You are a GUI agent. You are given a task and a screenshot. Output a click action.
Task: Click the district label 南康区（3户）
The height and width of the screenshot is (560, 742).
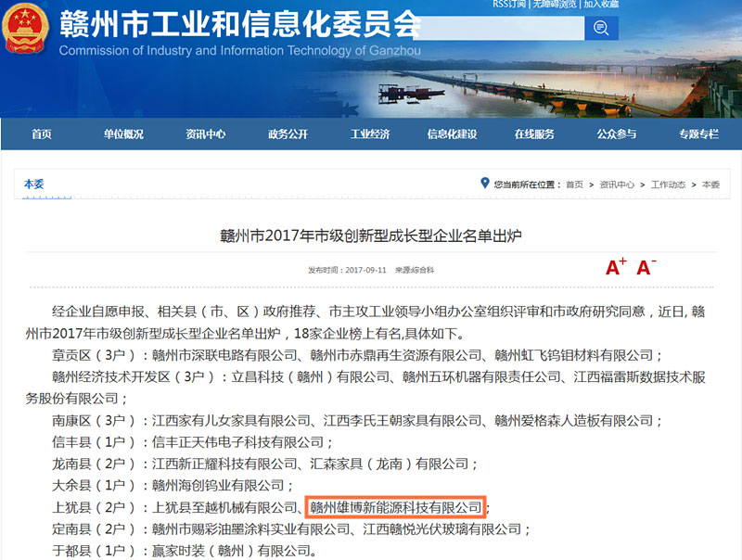(95, 421)
